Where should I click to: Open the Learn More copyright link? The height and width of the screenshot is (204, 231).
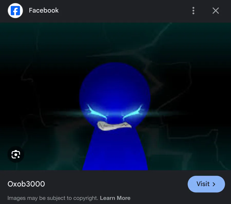[x=115, y=198]
